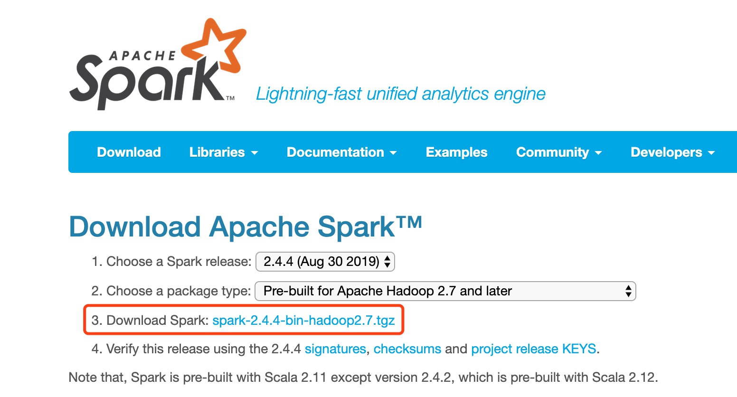Click the caret arrow beside Documentation
The image size is (737, 397).
click(x=393, y=153)
